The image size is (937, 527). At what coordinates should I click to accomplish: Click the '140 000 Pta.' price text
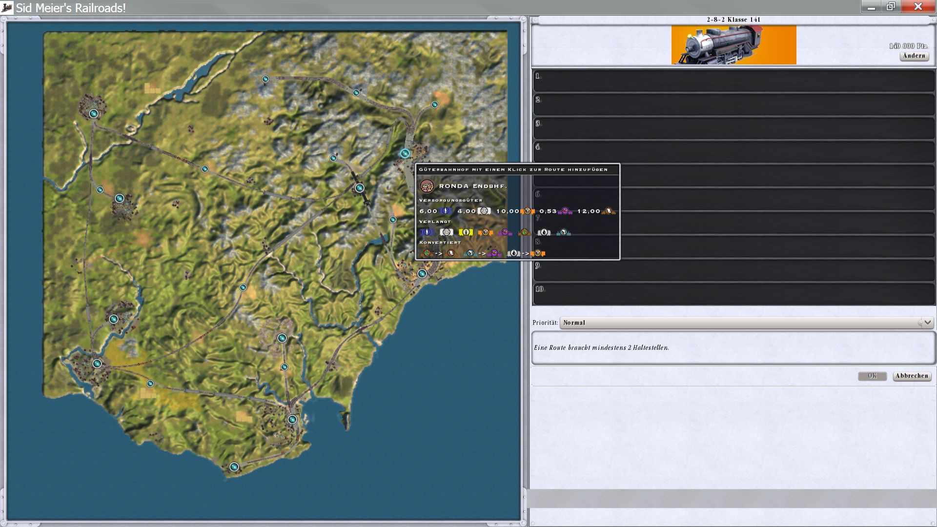click(x=908, y=46)
